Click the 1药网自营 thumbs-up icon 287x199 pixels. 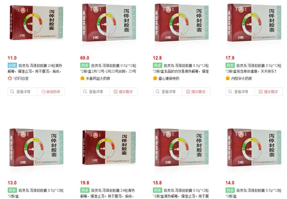(x=10, y=78)
